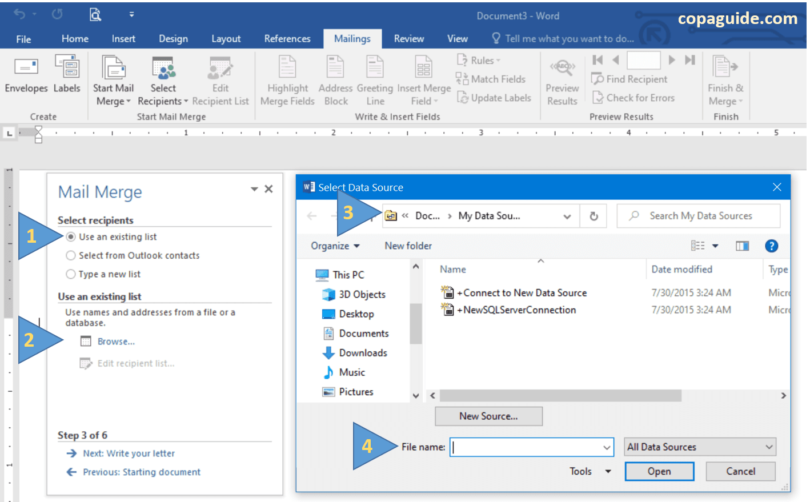
Task: Expand the address path dropdown arrow
Action: [x=567, y=216]
